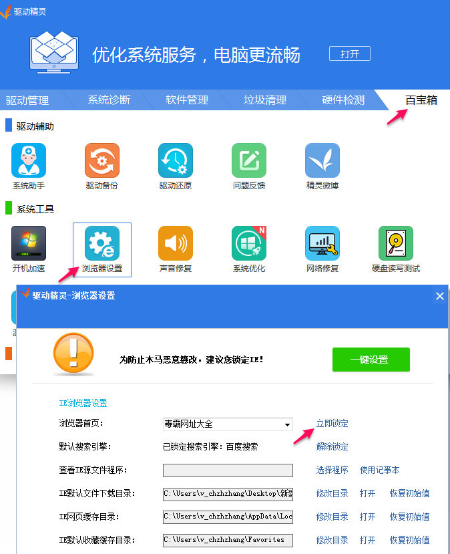This screenshot has width=450, height=554.
Task: Click the orange warning exclamation icon
Action: point(73,354)
